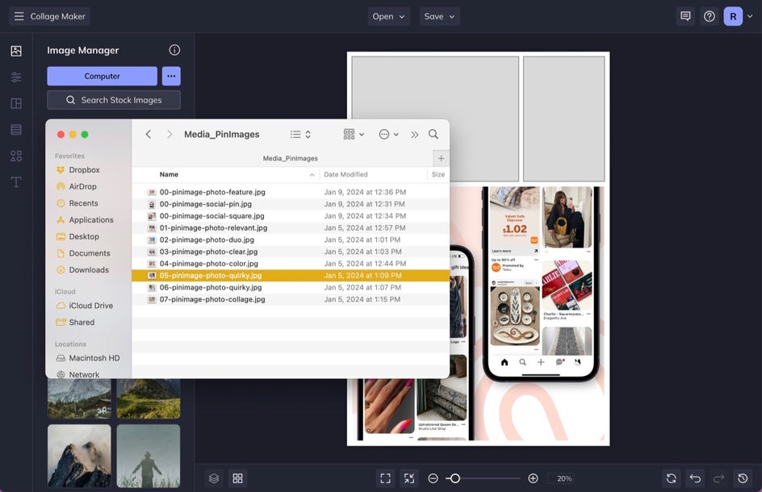The image size is (762, 492).
Task: Select Downloads in Finder sidebar
Action: coord(89,270)
